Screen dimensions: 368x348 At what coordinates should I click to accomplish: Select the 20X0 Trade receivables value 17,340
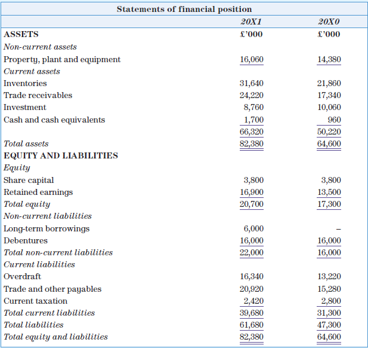tap(329, 96)
